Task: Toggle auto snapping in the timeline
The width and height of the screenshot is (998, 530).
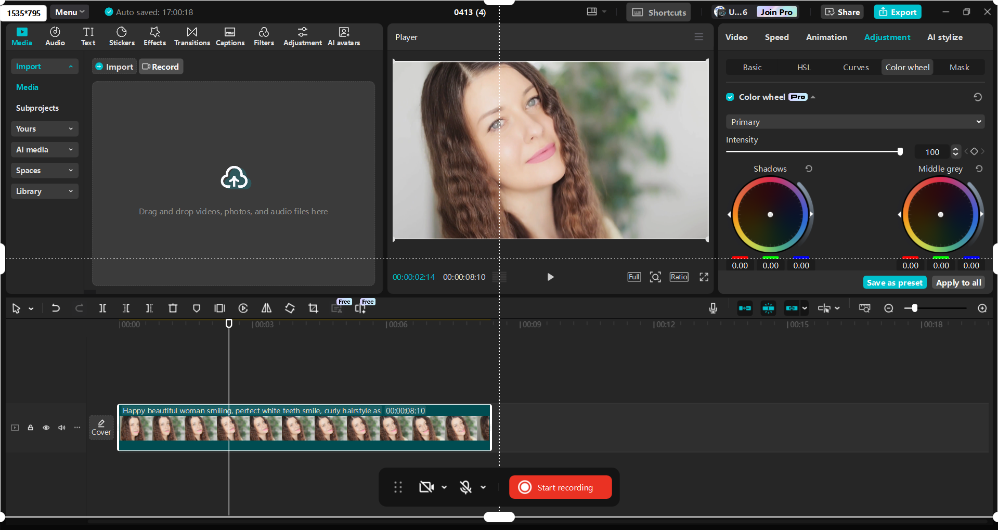Action: click(768, 308)
